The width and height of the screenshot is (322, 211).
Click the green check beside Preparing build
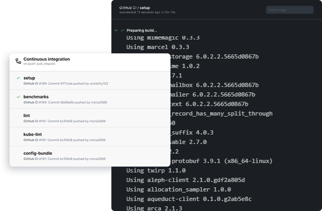coord(122,31)
